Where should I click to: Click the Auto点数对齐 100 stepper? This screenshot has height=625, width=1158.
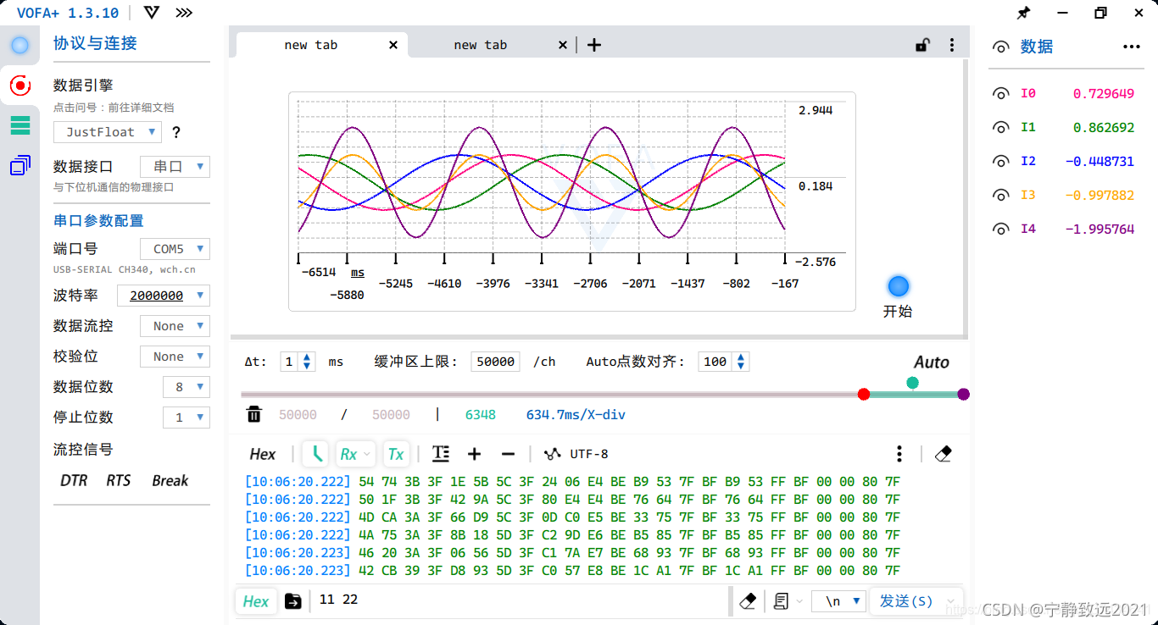point(724,362)
